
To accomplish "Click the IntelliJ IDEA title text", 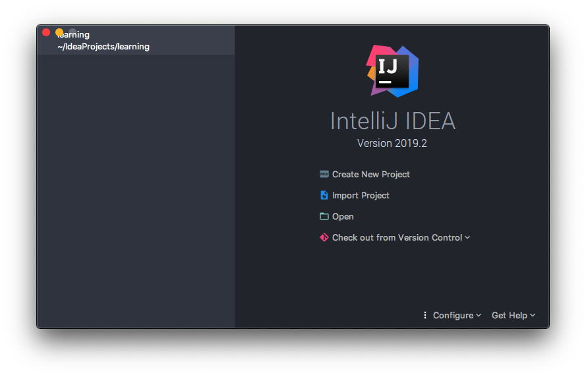I will point(393,121).
